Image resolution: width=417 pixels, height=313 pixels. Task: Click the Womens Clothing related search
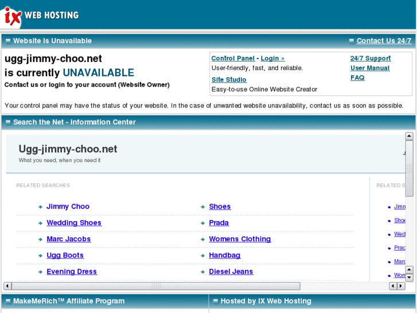tap(240, 239)
